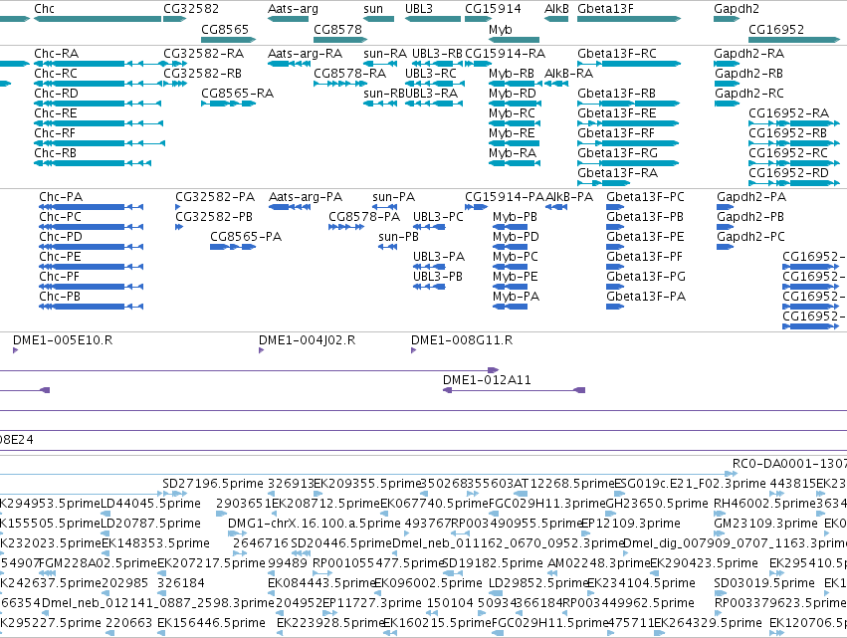Click transcript Gbeta13F-RG
The image size is (847, 638).
point(628,163)
